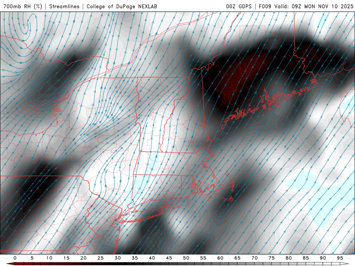Pick the colorbar value "75"

(x=272, y=258)
